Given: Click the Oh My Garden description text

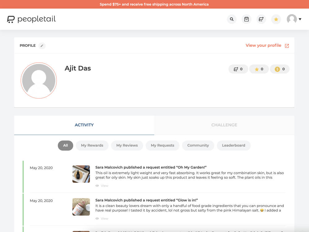Looking at the screenshot, I should (190, 175).
